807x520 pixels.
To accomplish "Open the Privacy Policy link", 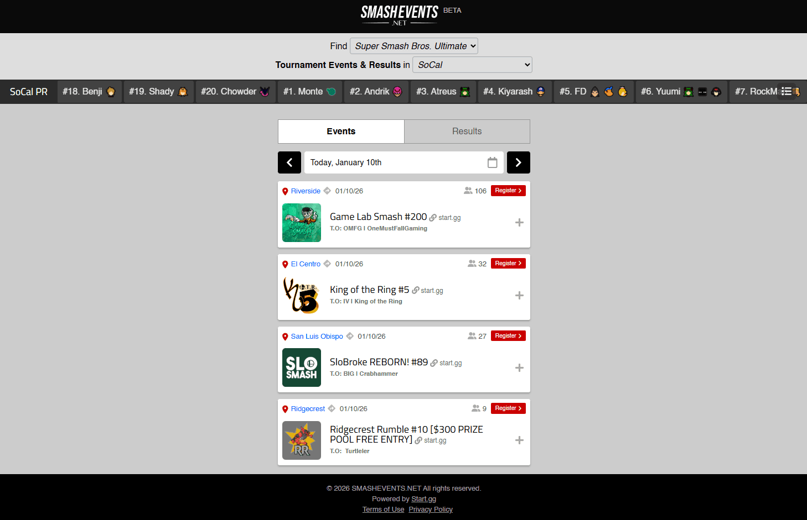I will pyautogui.click(x=431, y=510).
